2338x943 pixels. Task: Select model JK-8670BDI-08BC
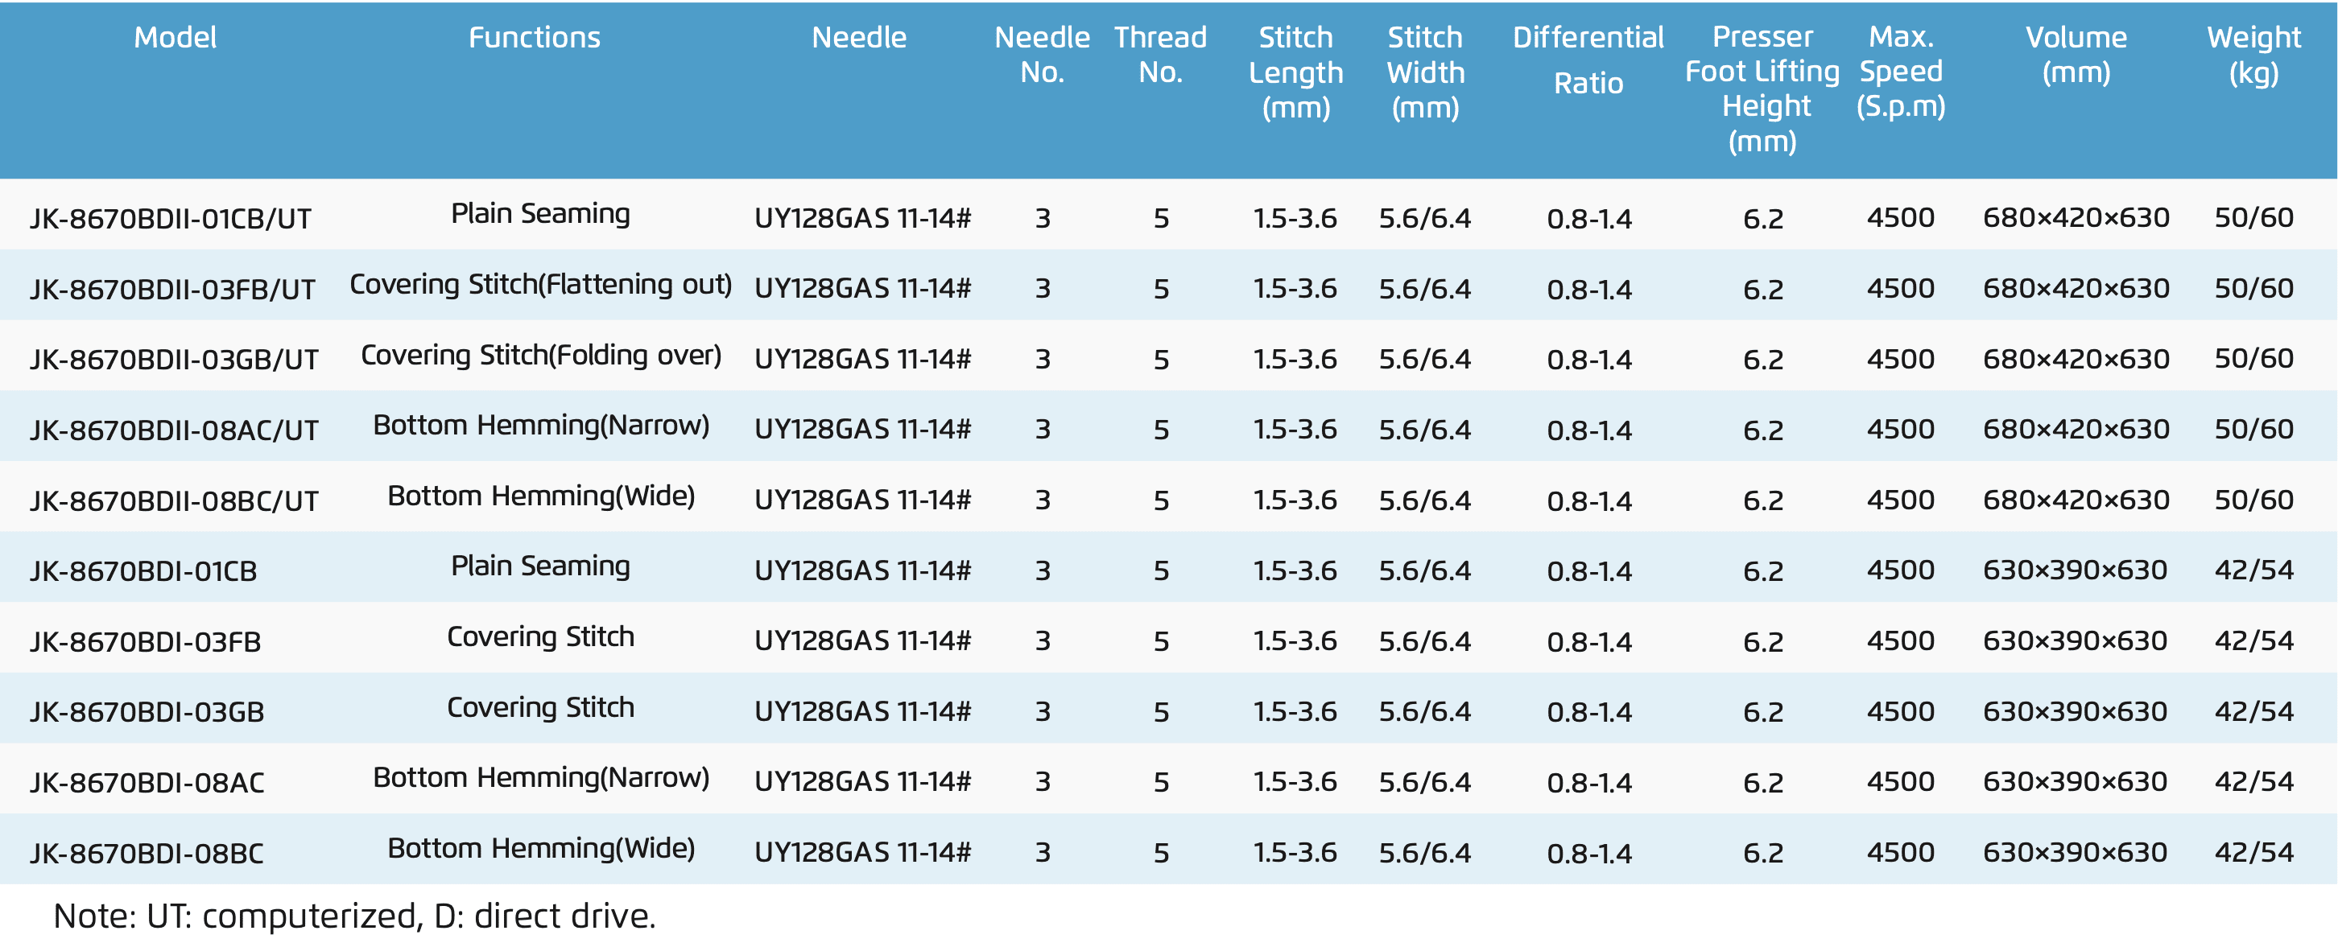point(147,853)
